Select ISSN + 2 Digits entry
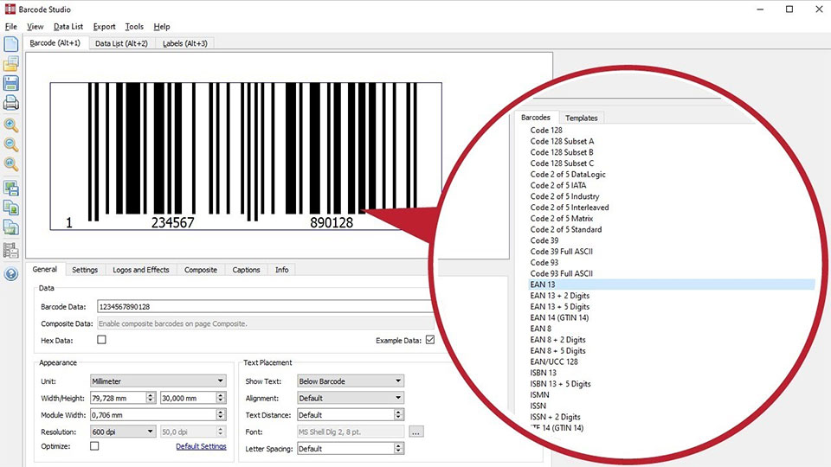This screenshot has height=467, width=831. [556, 417]
